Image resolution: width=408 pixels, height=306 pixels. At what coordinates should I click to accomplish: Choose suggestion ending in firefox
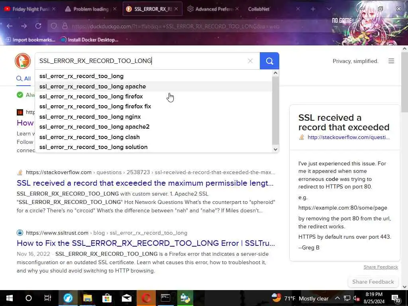pyautogui.click(x=153, y=96)
